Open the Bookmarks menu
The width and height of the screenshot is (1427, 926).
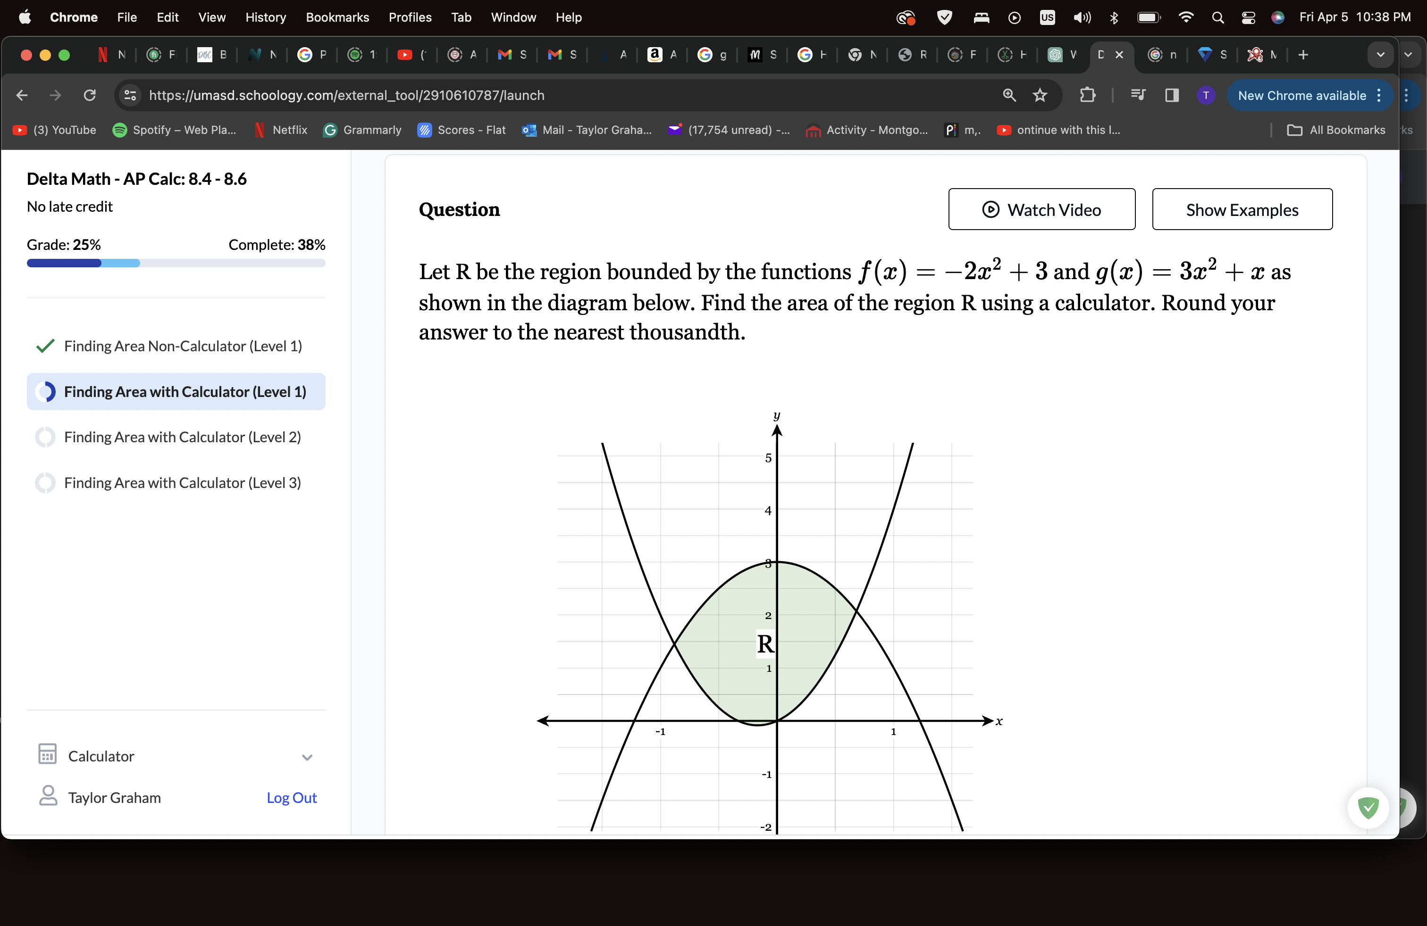point(337,17)
